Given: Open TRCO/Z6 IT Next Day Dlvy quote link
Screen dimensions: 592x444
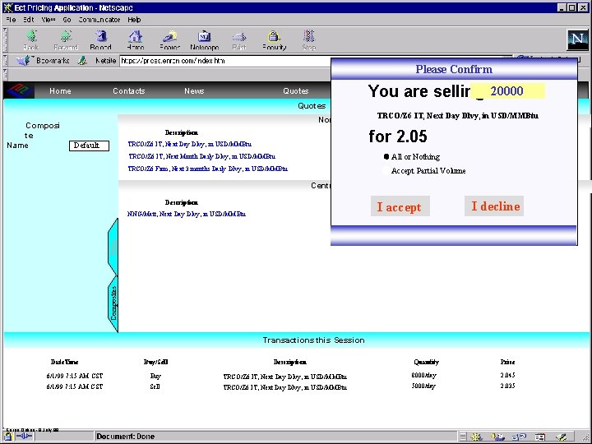Looking at the screenshot, I should point(190,144).
